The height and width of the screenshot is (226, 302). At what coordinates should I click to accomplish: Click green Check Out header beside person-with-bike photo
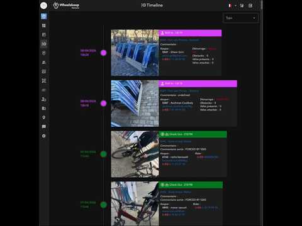pyautogui.click(x=193, y=134)
